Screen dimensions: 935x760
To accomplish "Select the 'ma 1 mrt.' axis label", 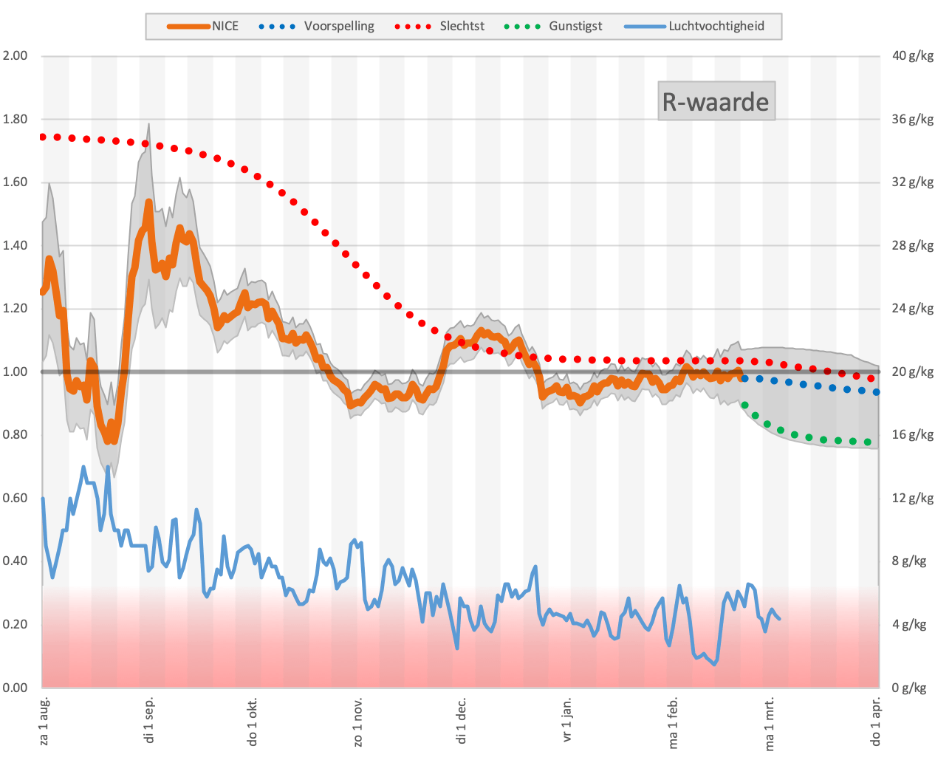I will tap(770, 723).
